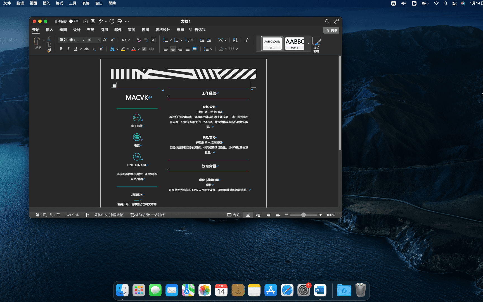The width and height of the screenshot is (483, 302).
Task: Expand the styles gallery arrow
Action: (308, 44)
